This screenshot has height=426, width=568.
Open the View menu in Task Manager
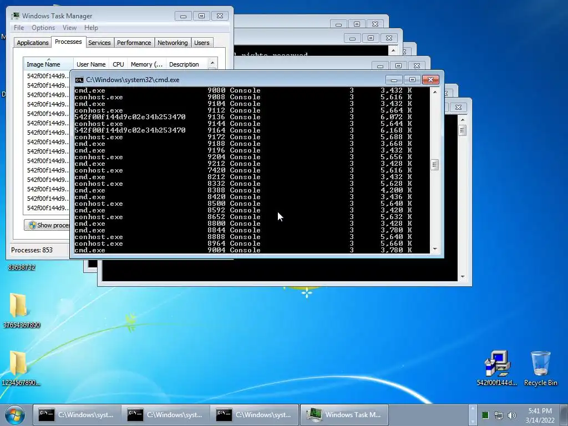tap(69, 28)
